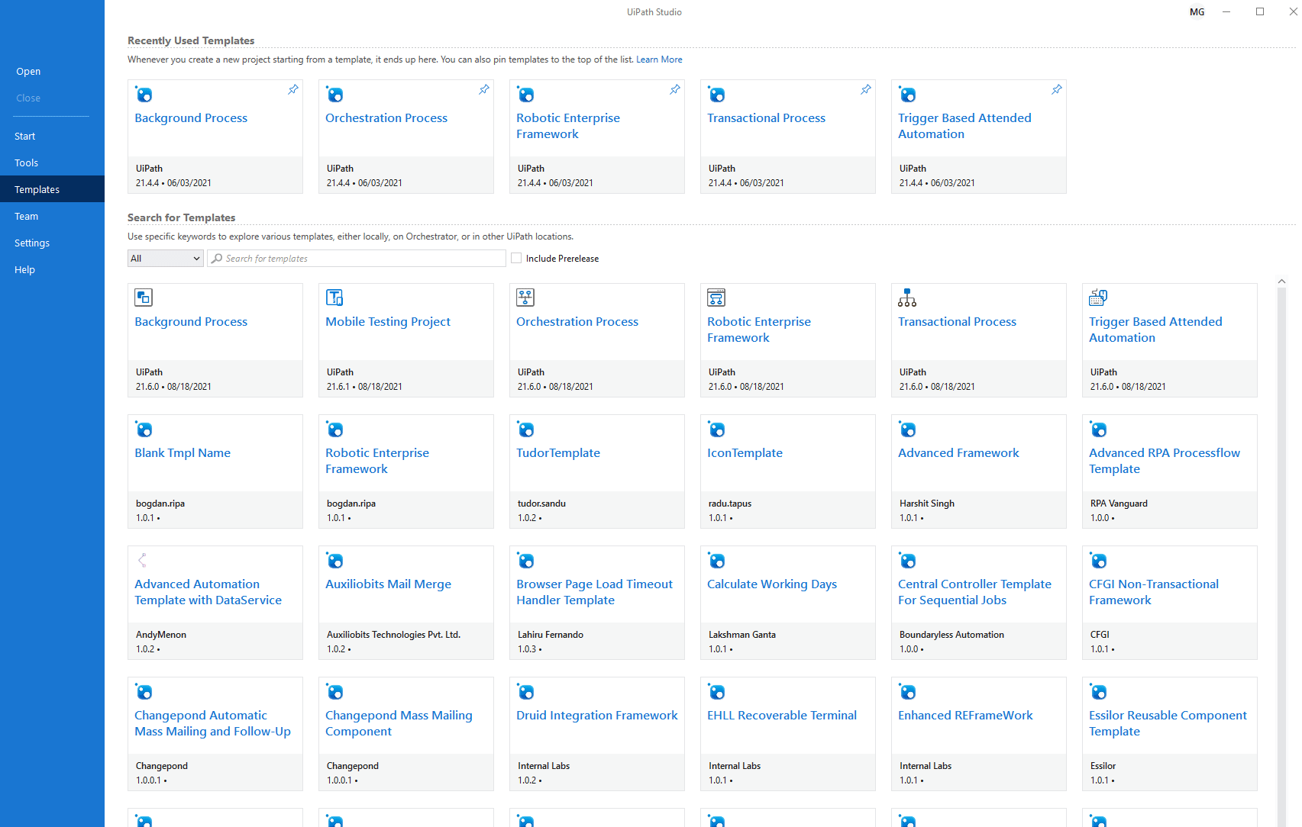Open Central Controller Template For Sequential Jobs

979,603
